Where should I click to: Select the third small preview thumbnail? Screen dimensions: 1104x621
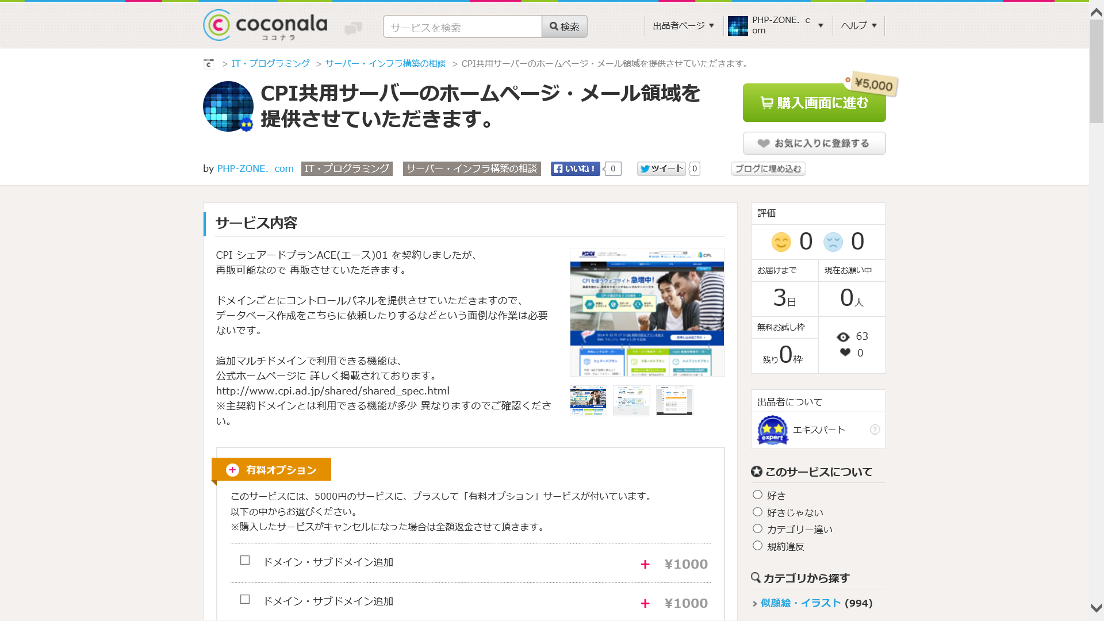674,401
